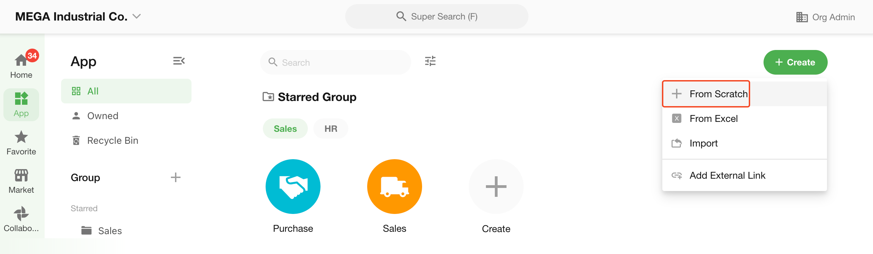Open the Sales app truck icon
Image resolution: width=873 pixels, height=254 pixels.
point(394,187)
